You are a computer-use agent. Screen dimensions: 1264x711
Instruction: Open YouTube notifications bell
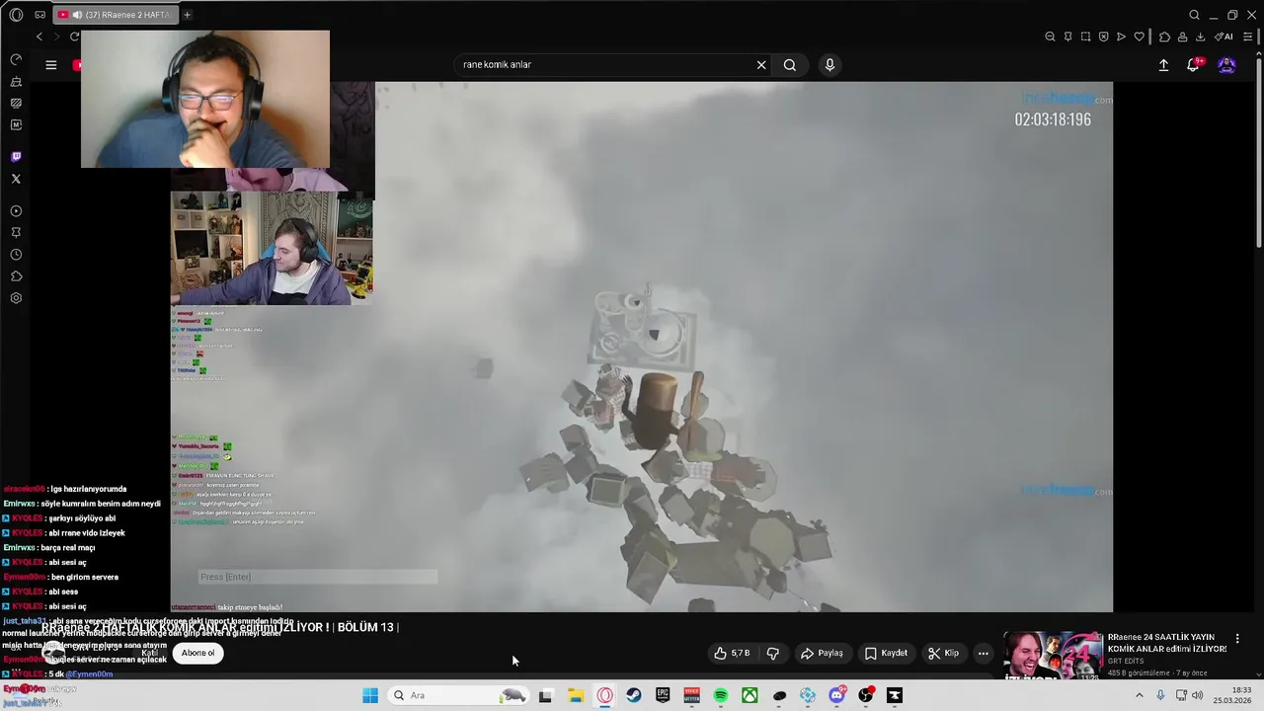pyautogui.click(x=1193, y=65)
